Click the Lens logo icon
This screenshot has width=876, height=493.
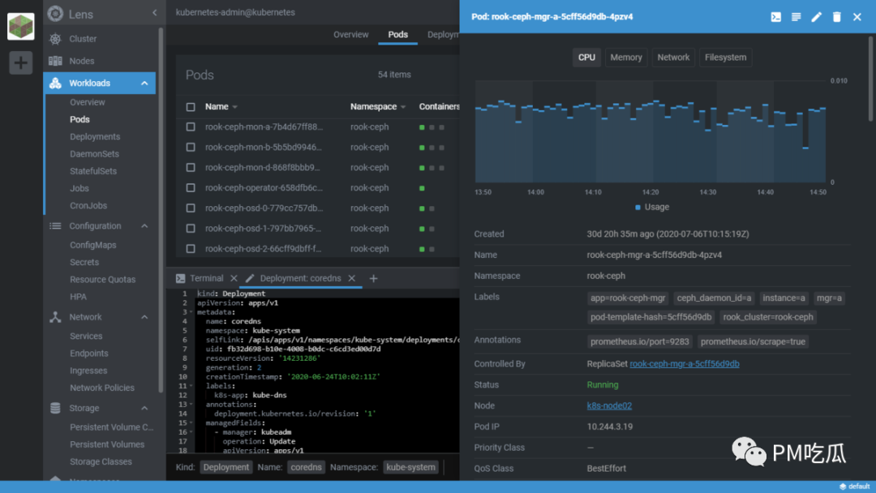click(x=55, y=14)
